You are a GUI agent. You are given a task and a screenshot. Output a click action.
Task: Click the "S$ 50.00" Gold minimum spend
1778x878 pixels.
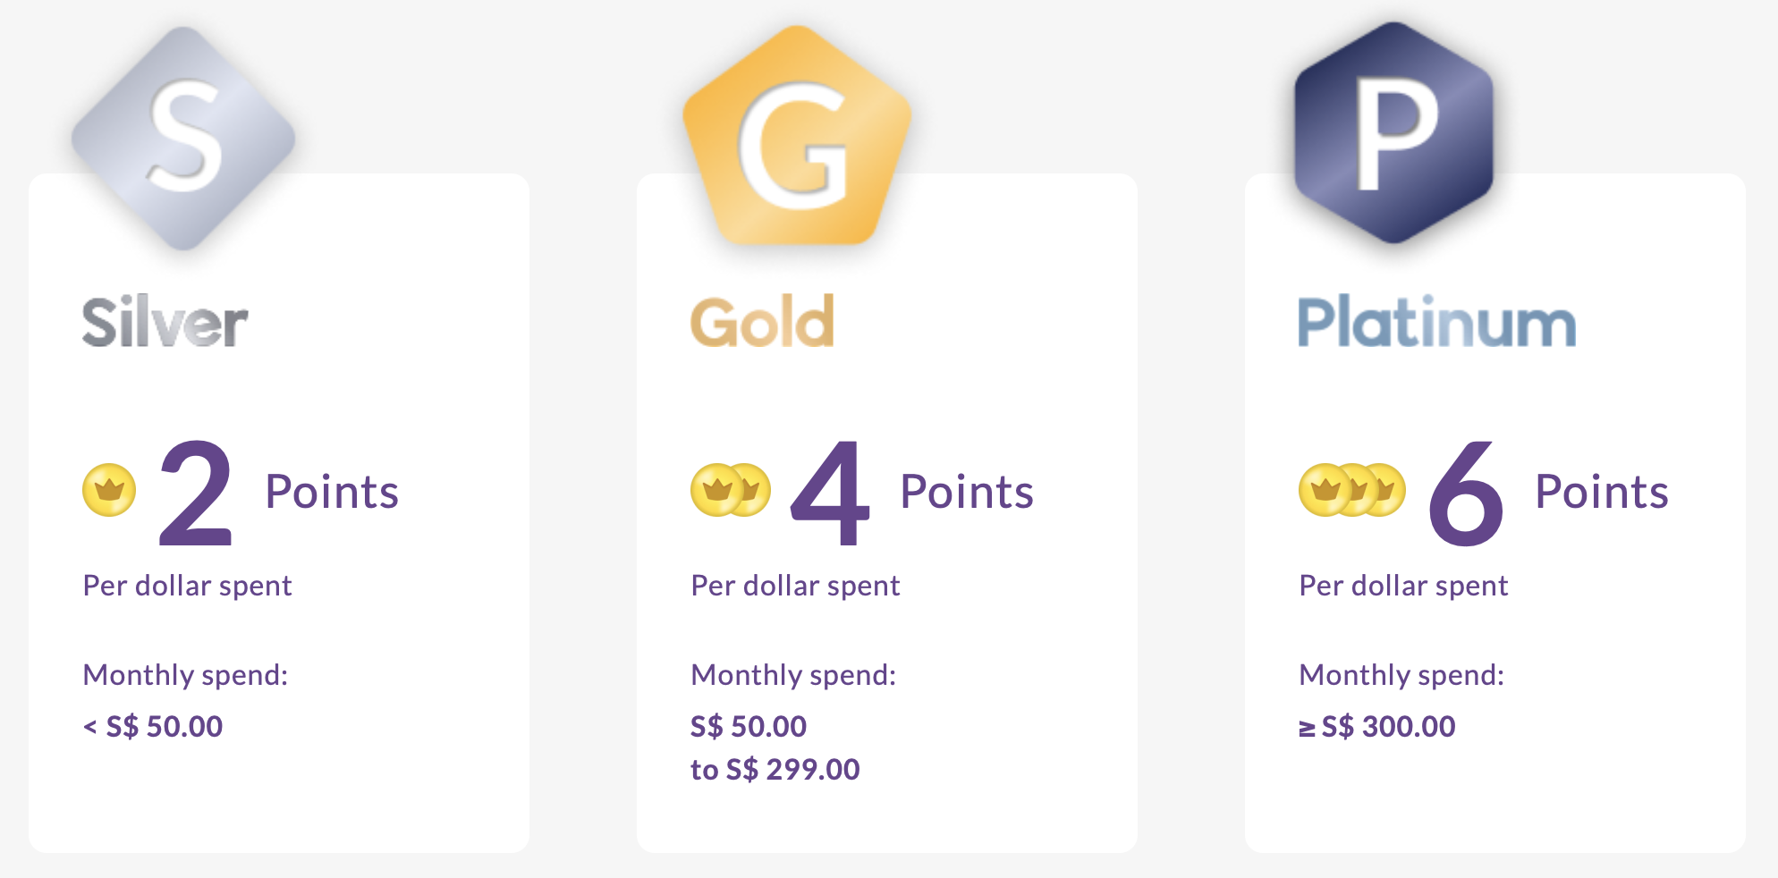[749, 726]
